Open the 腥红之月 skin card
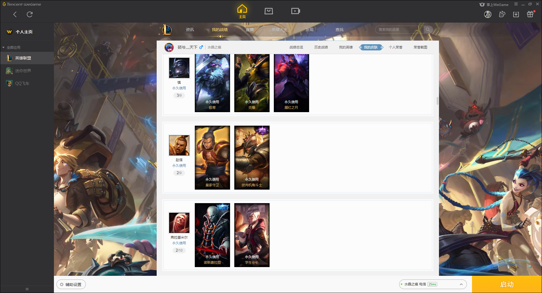542x293 pixels. [291, 83]
